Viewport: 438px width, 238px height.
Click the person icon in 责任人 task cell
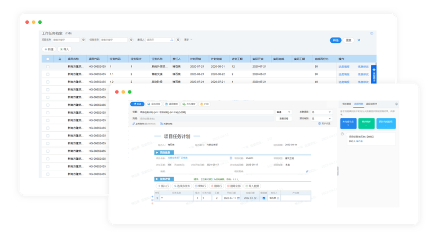click(278, 198)
